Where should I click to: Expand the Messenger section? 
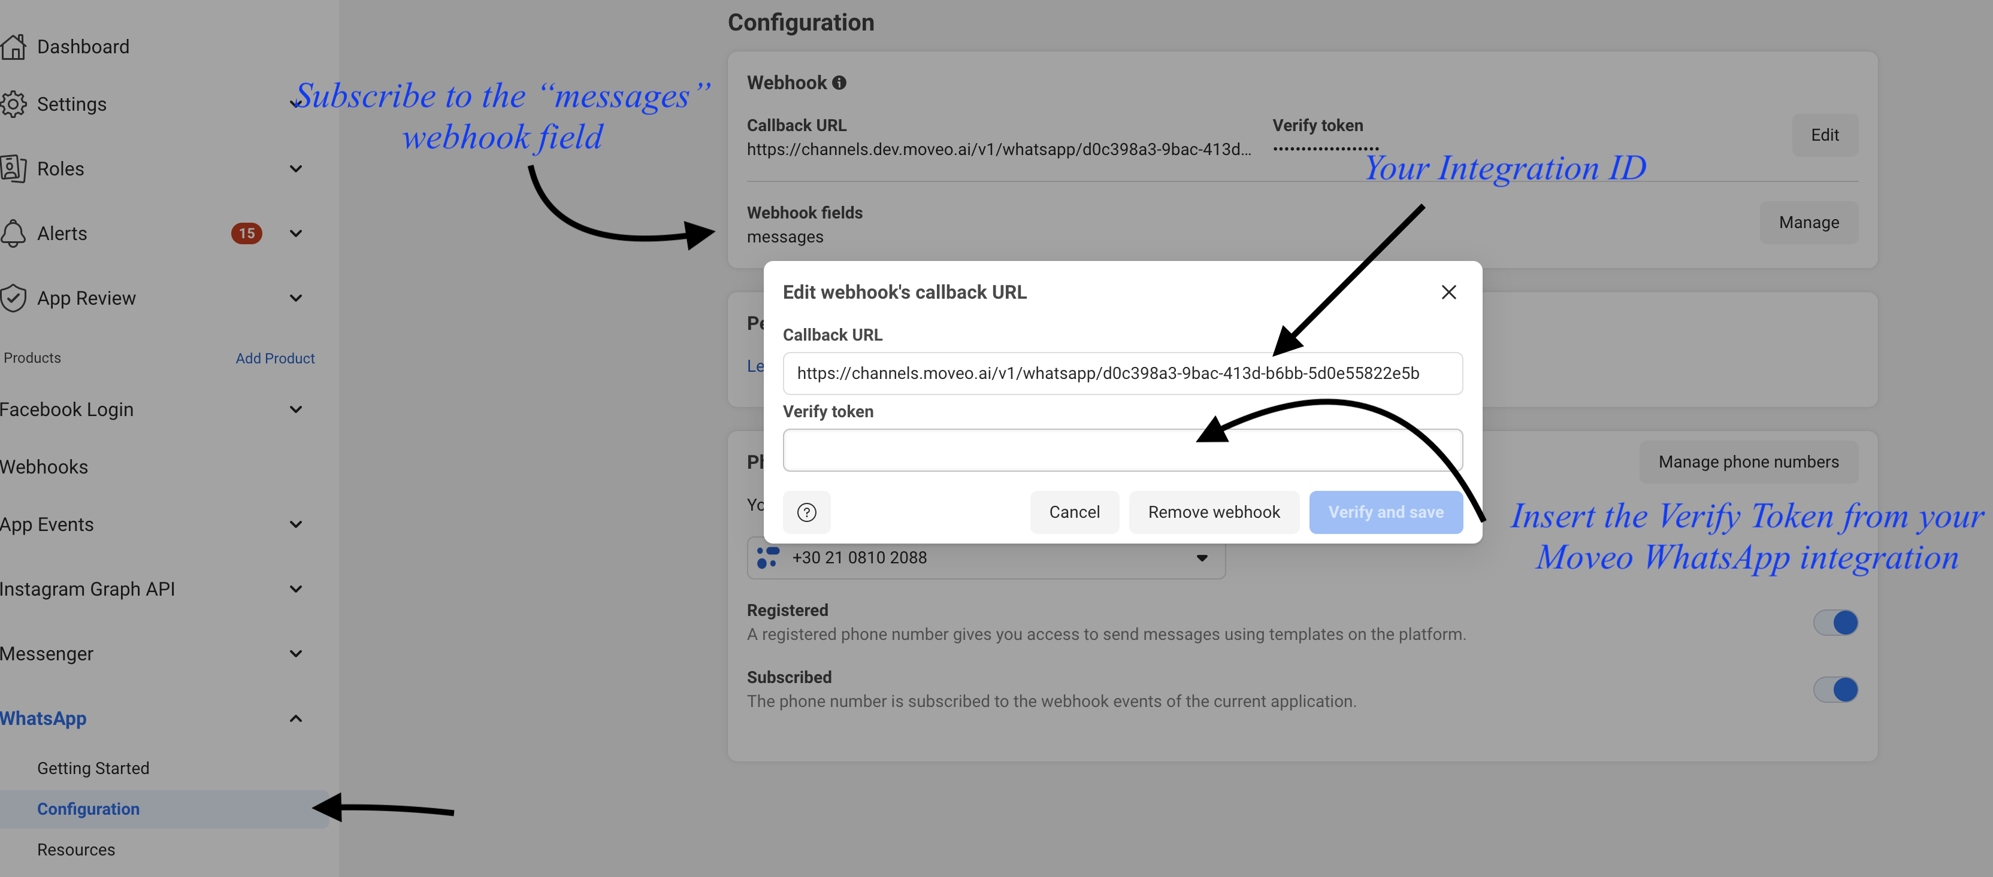(295, 654)
